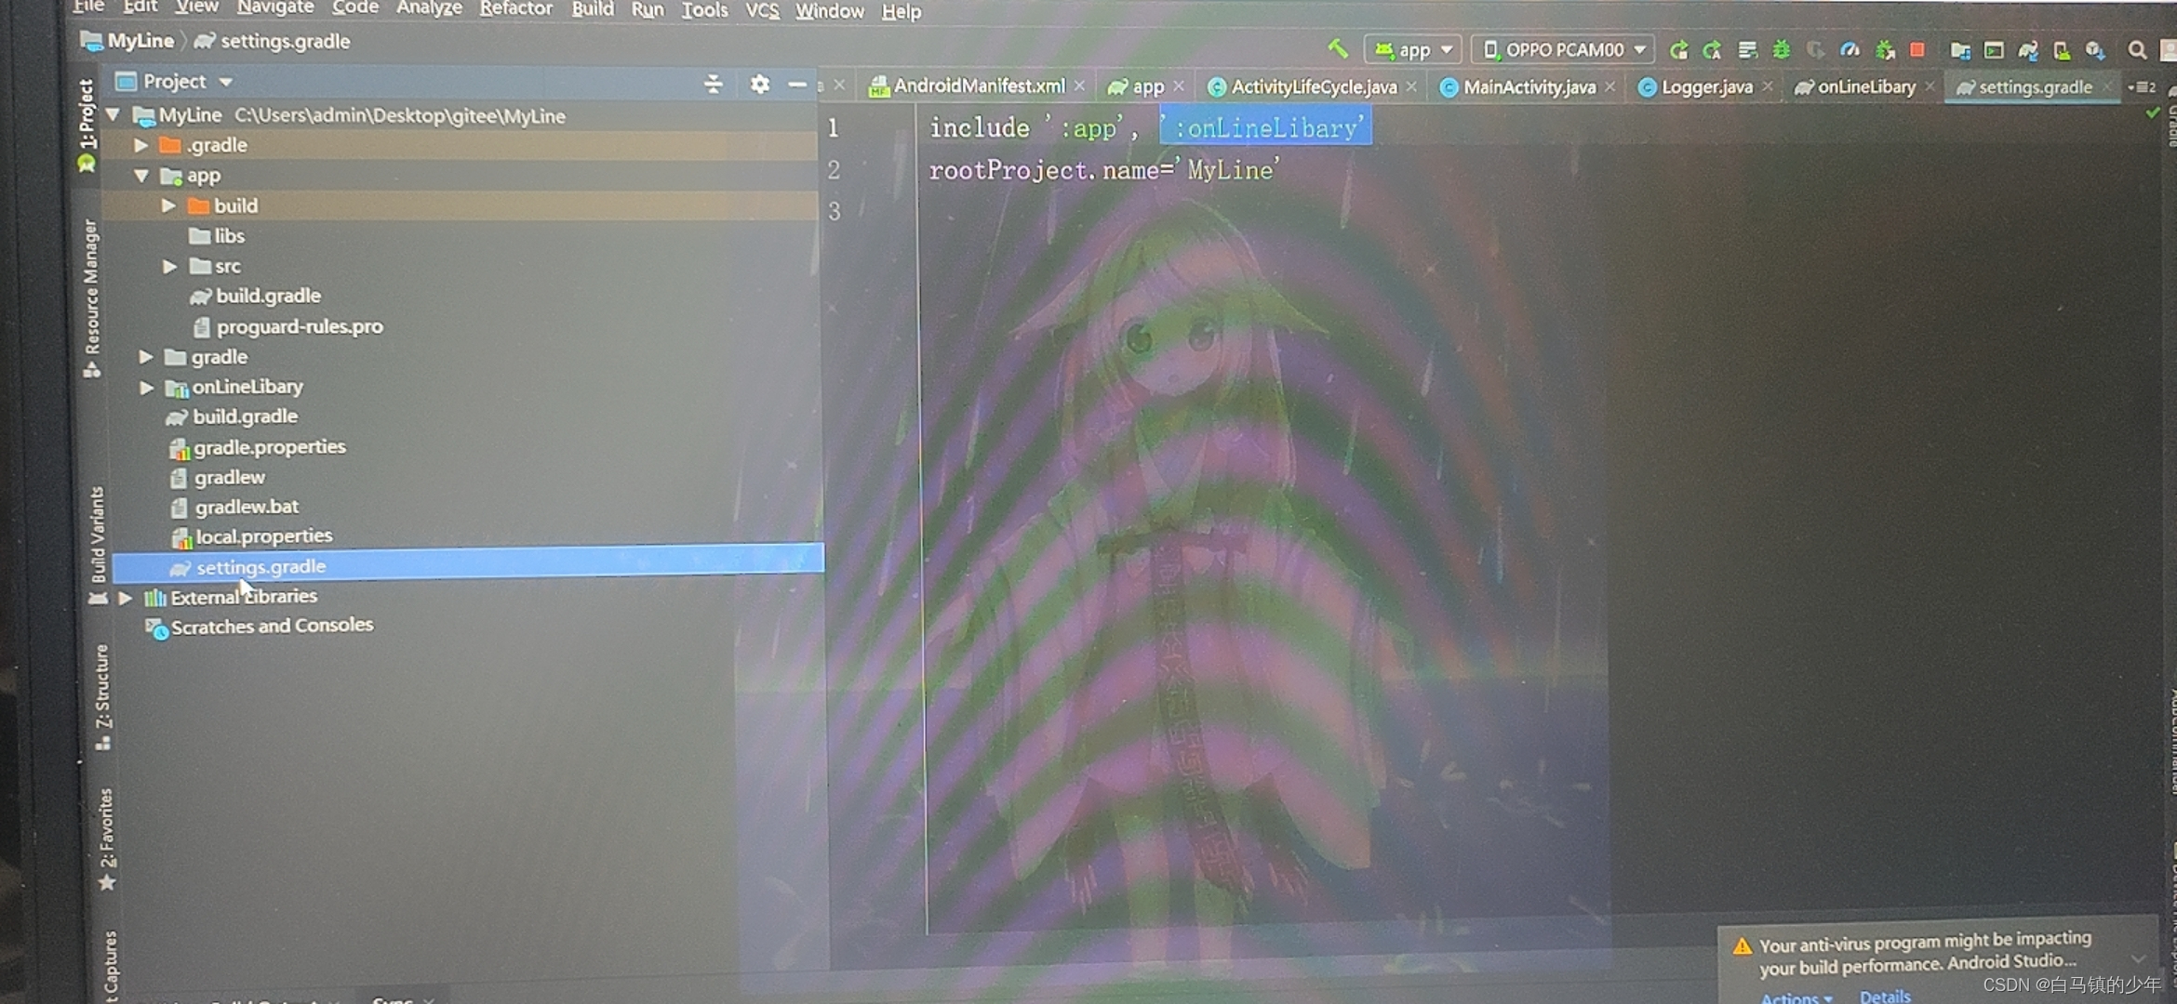Image resolution: width=2177 pixels, height=1004 pixels.
Task: Expand the onLineLibary module folder
Action: click(x=146, y=388)
